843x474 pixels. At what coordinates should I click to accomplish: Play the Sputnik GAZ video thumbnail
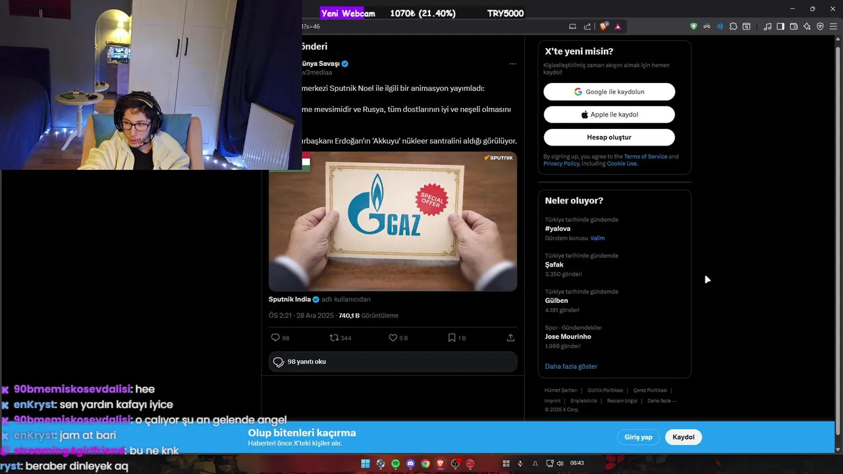[393, 221]
